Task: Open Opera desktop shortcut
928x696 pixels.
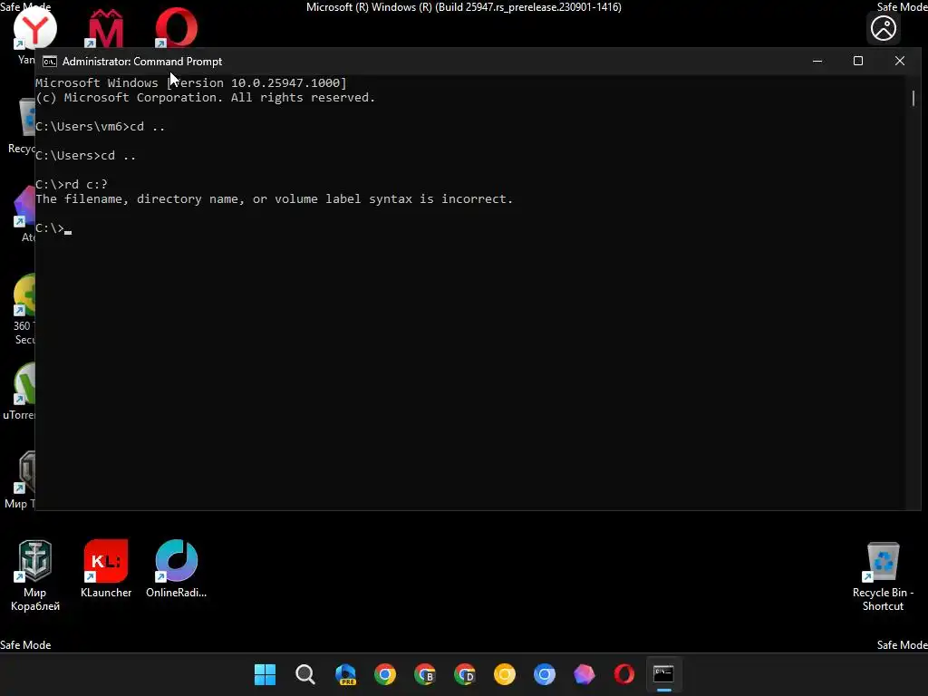Action: coord(177,28)
